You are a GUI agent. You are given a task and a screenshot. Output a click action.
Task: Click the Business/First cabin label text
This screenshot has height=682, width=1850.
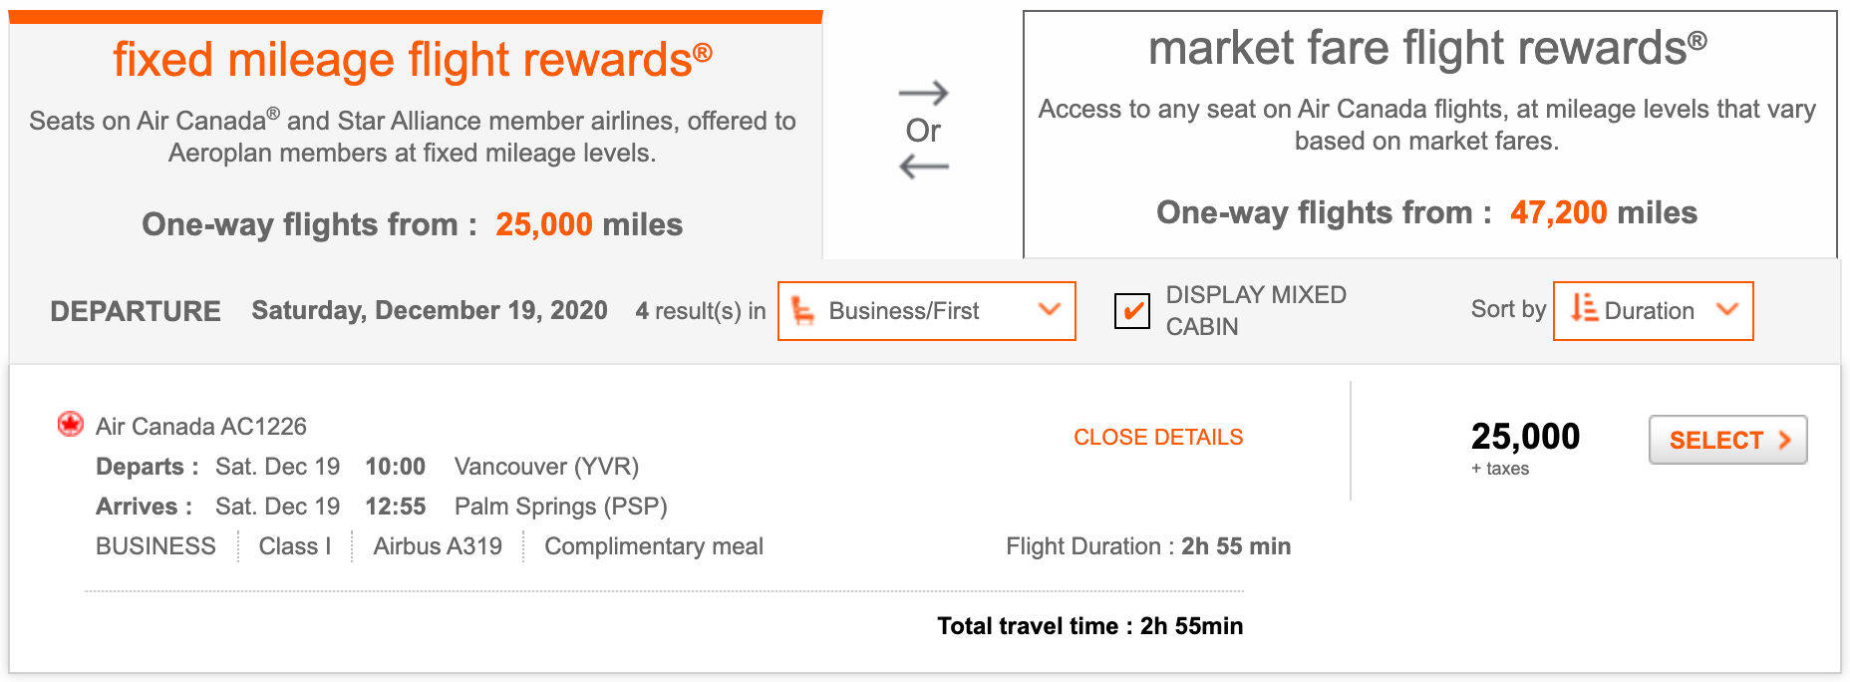tap(903, 311)
